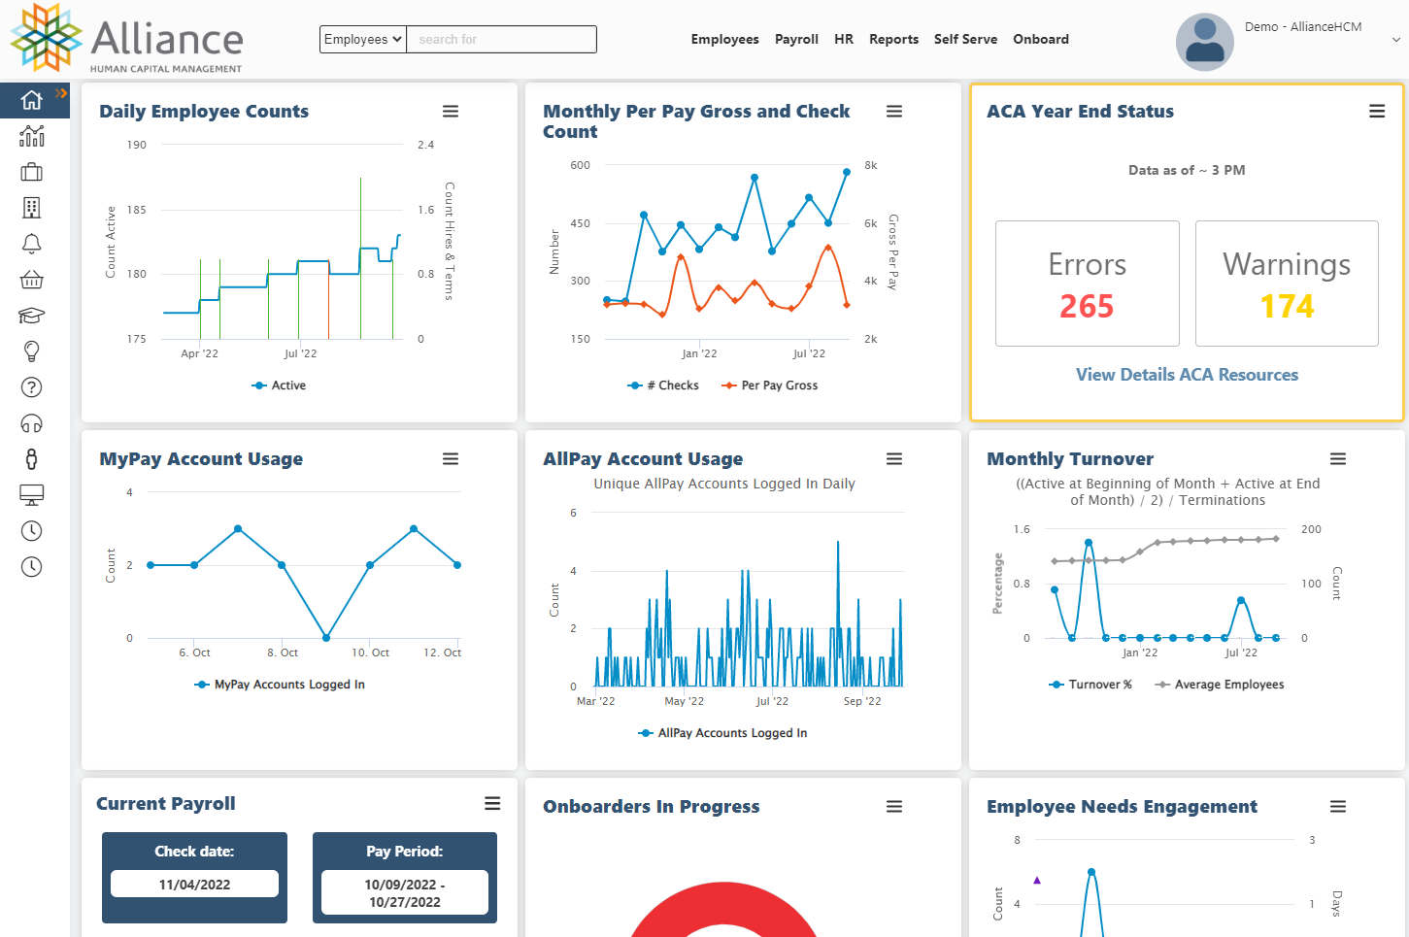Toggle the Per Pay Gross legend series
The height and width of the screenshot is (937, 1409).
tap(769, 385)
